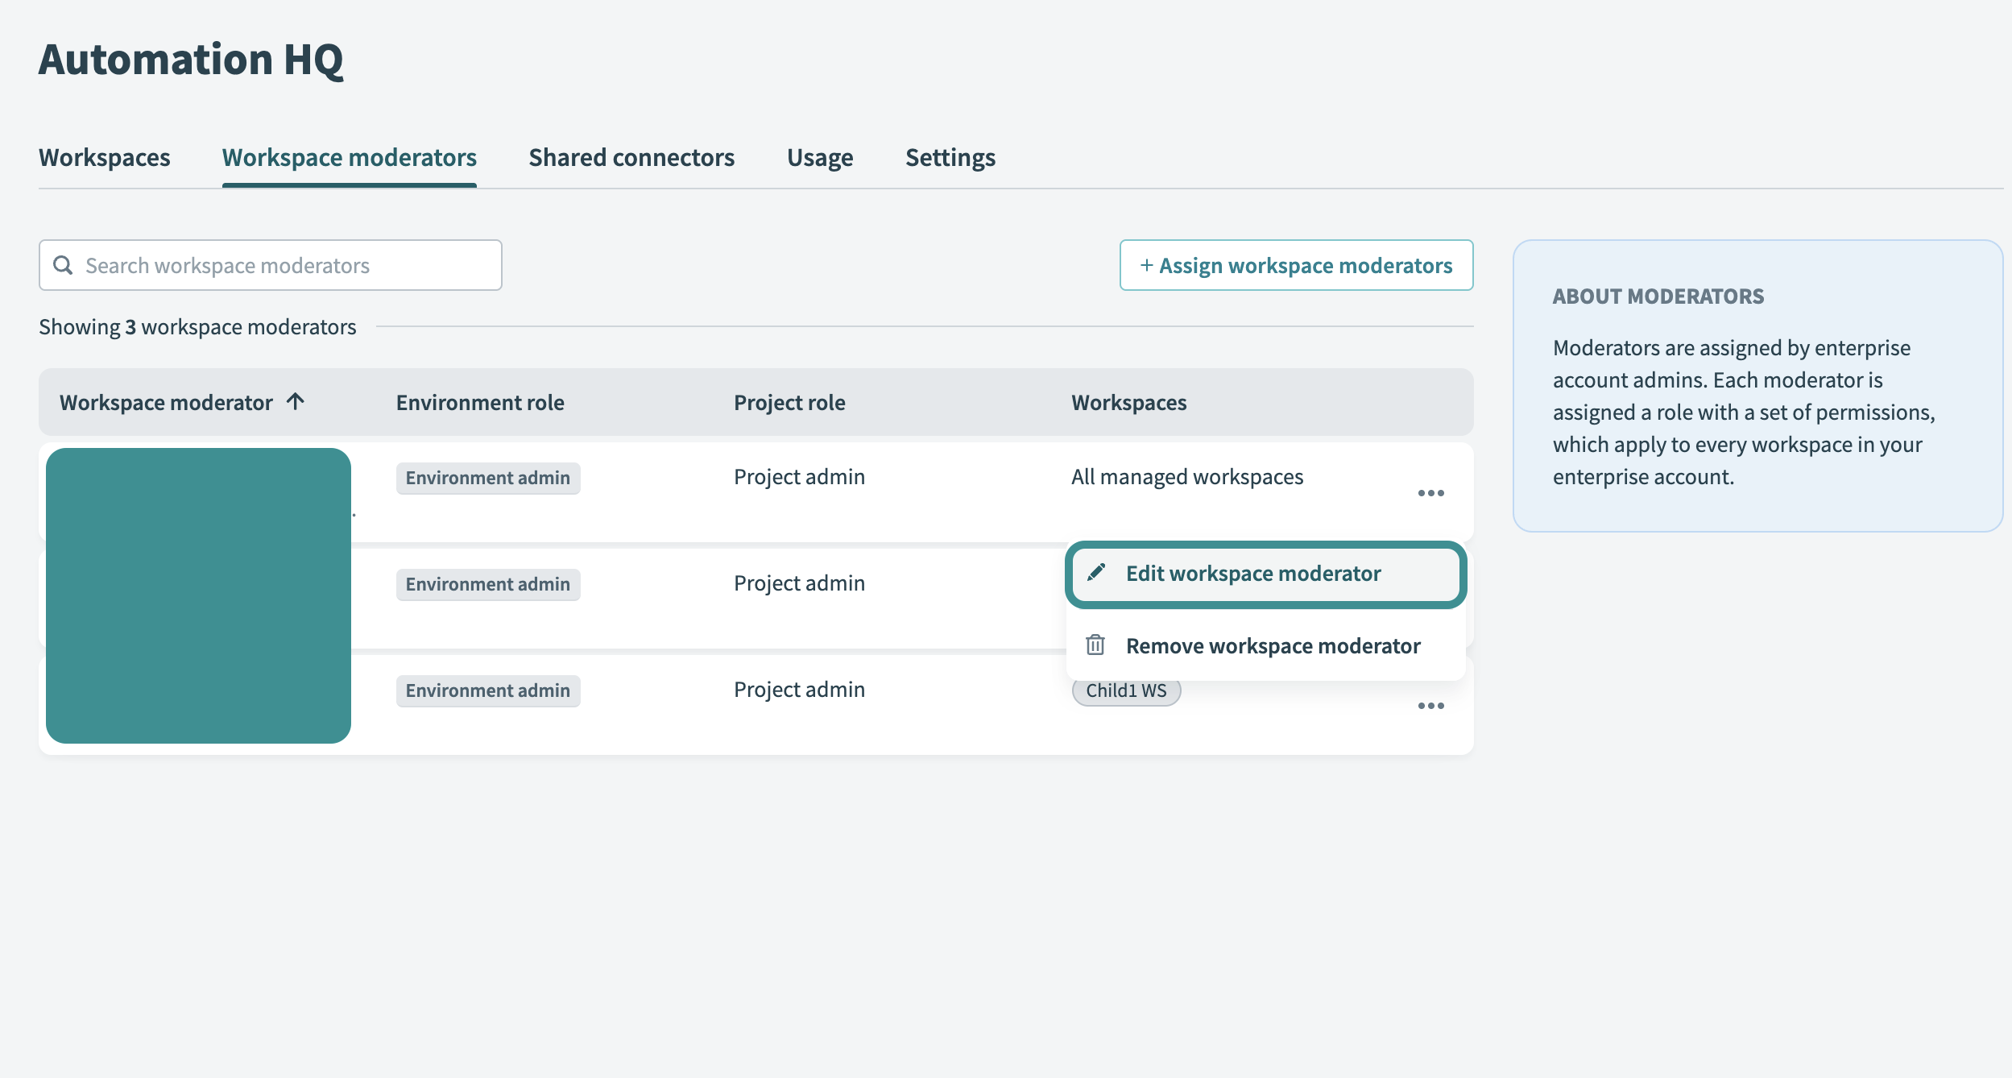Select the Child1 WS workspace chip

click(1126, 690)
